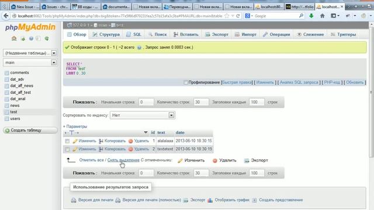374x210 pixels.
Task: Click the dat_aff_news table icon
Action: pos(6,86)
